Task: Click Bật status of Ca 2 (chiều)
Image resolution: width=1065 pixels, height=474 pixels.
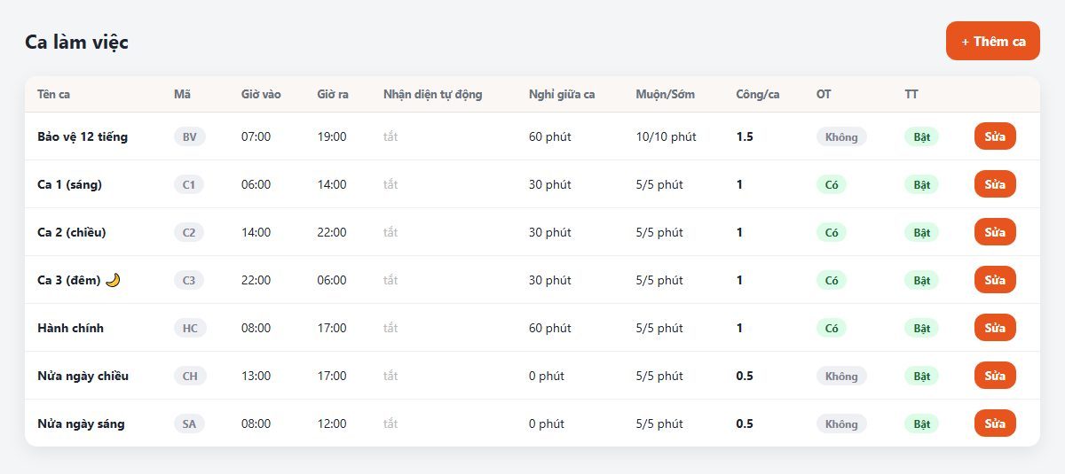Action: pos(922,232)
